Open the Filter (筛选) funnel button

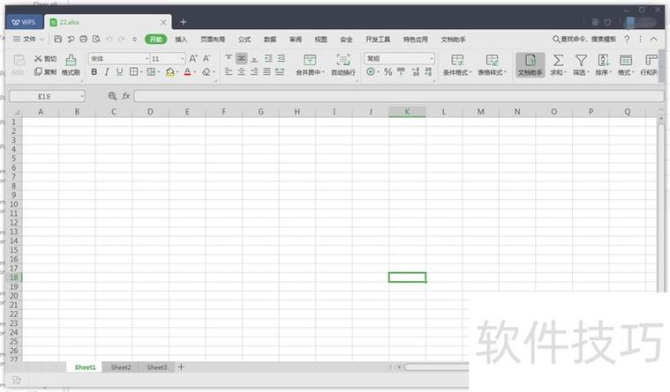pos(581,65)
